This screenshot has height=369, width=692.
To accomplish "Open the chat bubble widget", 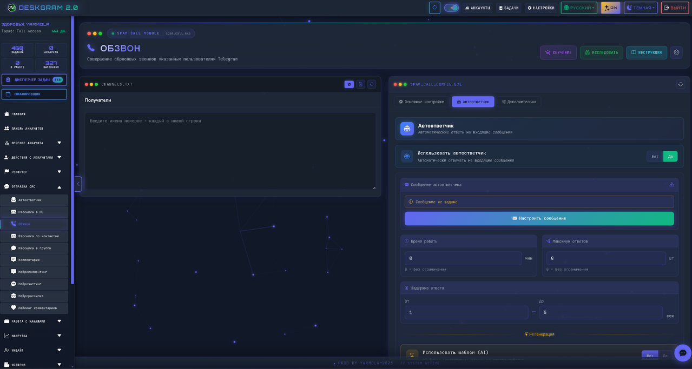I will click(x=682, y=353).
